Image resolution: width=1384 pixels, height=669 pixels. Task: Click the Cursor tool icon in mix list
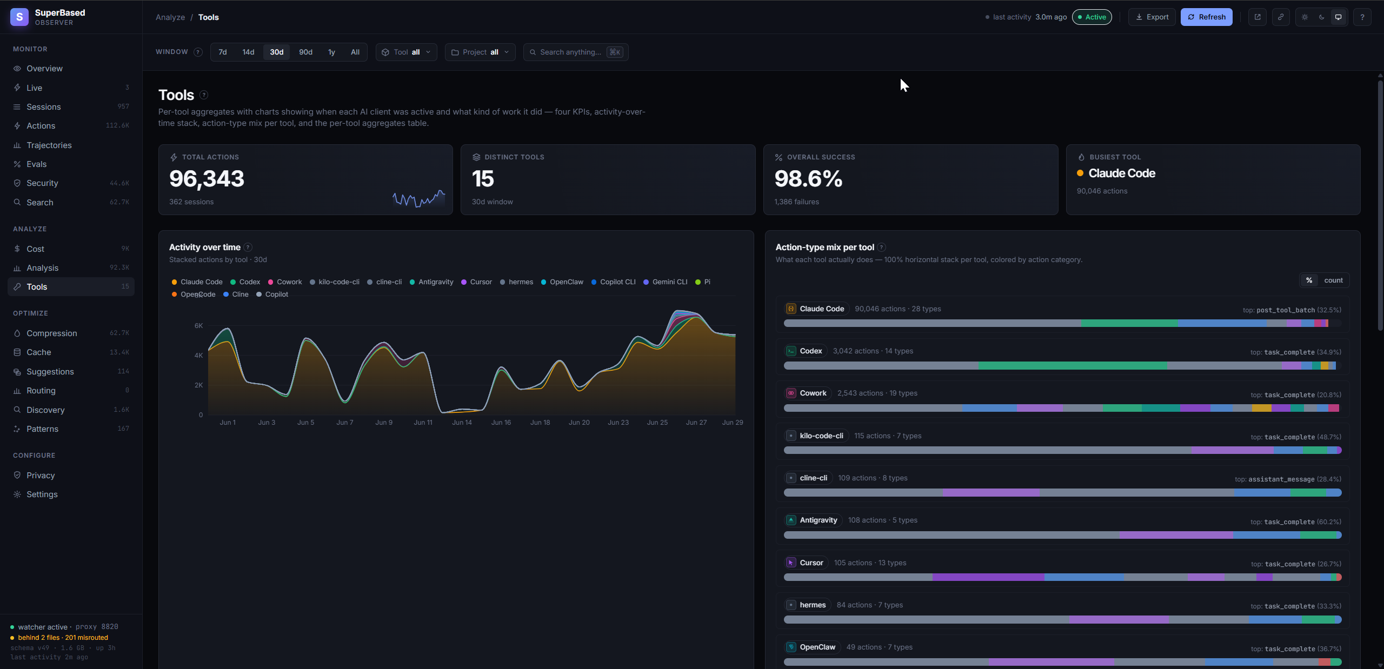pos(791,563)
